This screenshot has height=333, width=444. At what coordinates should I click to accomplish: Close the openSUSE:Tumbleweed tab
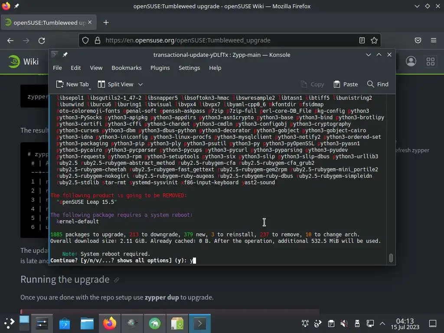click(90, 22)
